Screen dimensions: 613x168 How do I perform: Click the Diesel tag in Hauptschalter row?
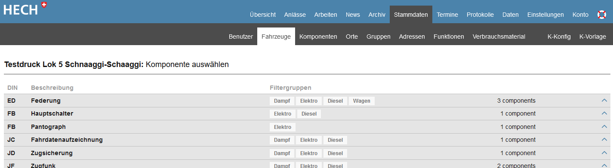click(x=309, y=114)
